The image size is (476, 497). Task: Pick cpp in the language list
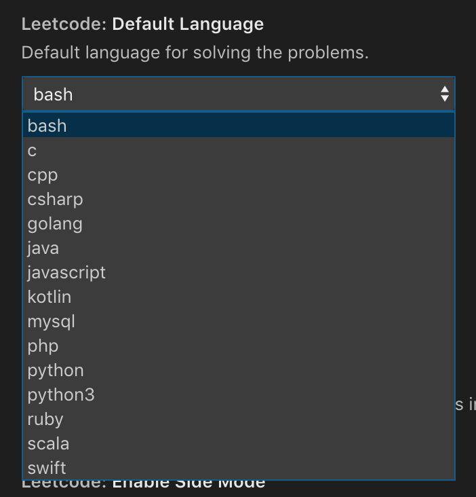click(x=239, y=174)
